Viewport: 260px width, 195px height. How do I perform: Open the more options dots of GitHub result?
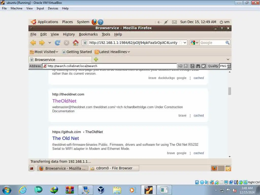(190, 153)
